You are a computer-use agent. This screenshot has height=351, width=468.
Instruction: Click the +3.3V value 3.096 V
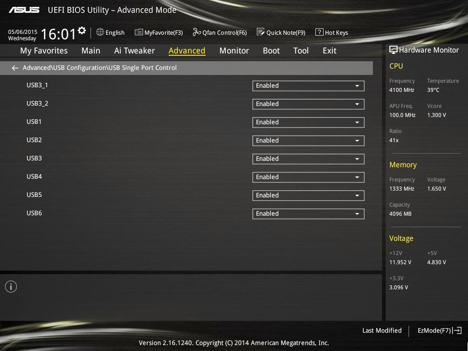399,287
